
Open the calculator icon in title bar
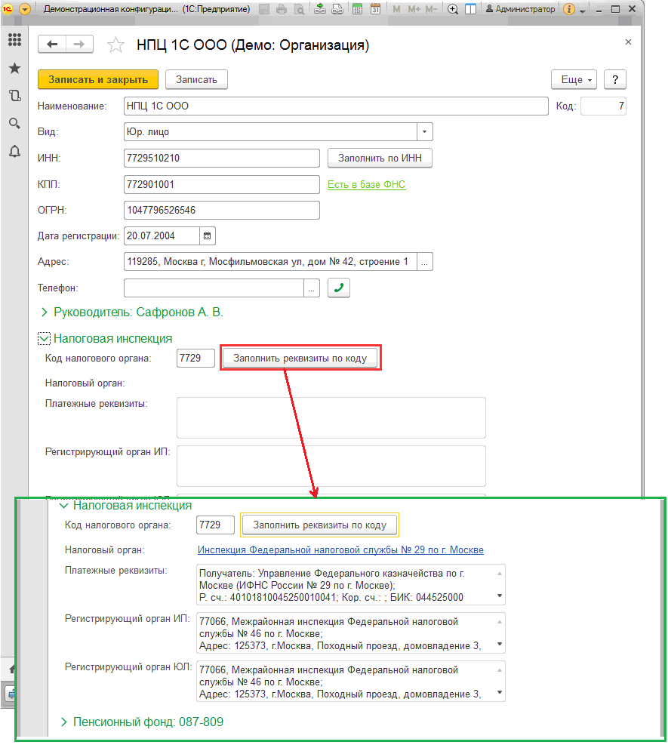[x=357, y=9]
